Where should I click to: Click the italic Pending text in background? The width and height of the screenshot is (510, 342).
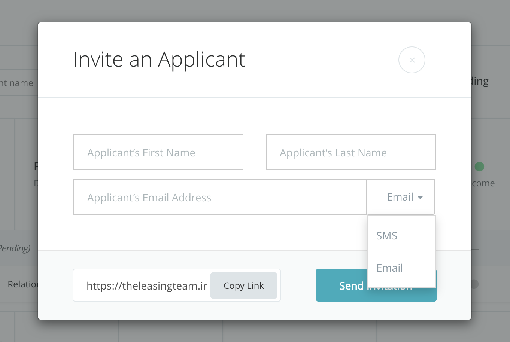pos(15,248)
